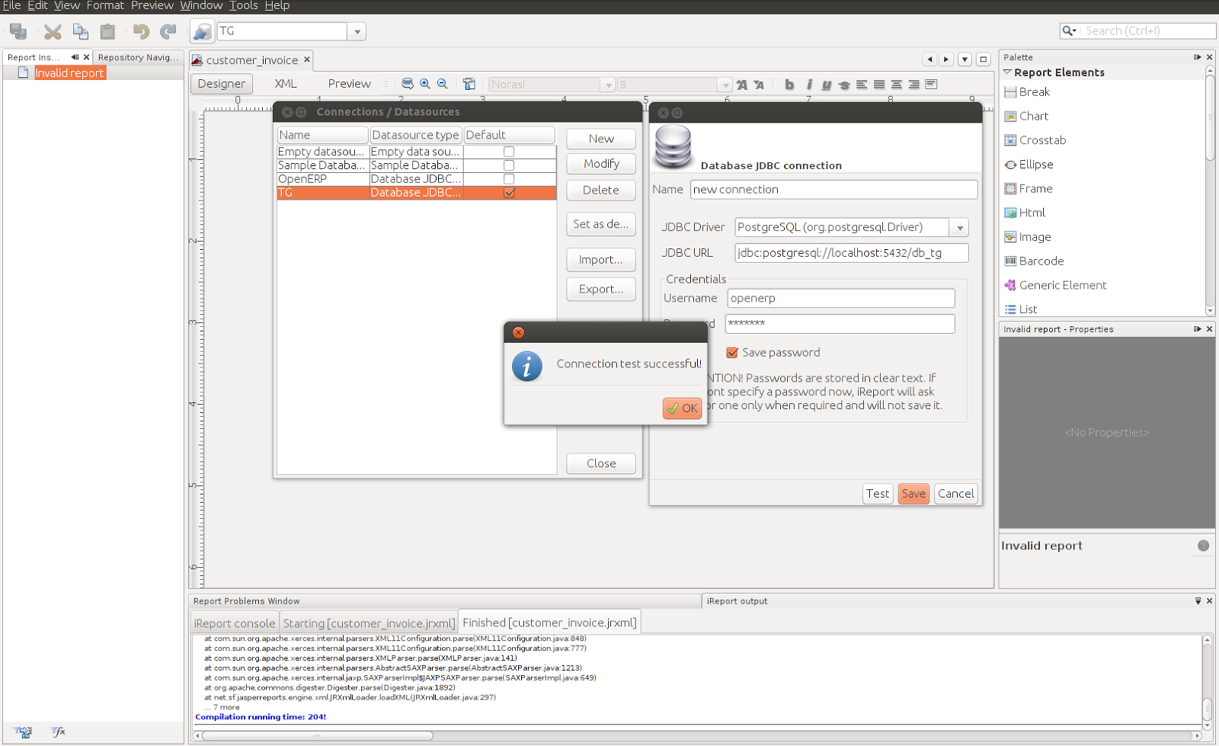Open the JDBC Driver dropdown arrow
This screenshot has height=746, width=1219.
click(x=959, y=227)
